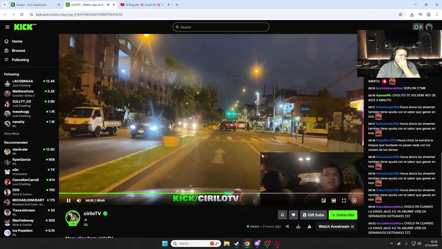Toggle notification bell for ciriloTV
The width and height of the screenshot is (442, 249).
point(282,215)
